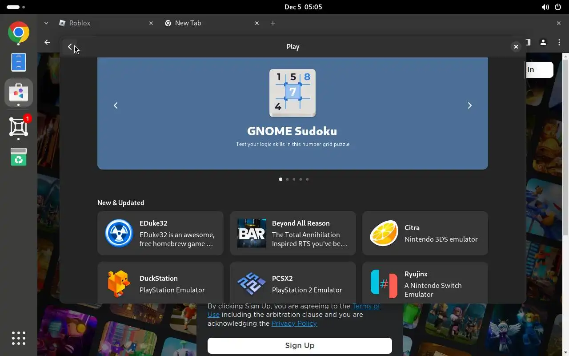Open dock app with notification badge
Image resolution: width=569 pixels, height=356 pixels.
click(x=19, y=127)
